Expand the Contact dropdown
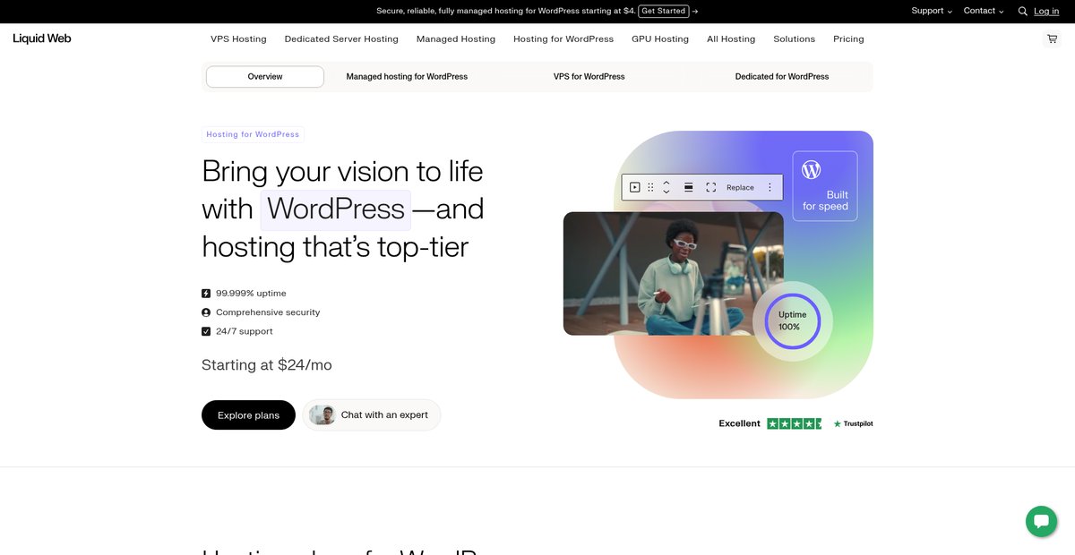The image size is (1075, 555). click(x=984, y=11)
